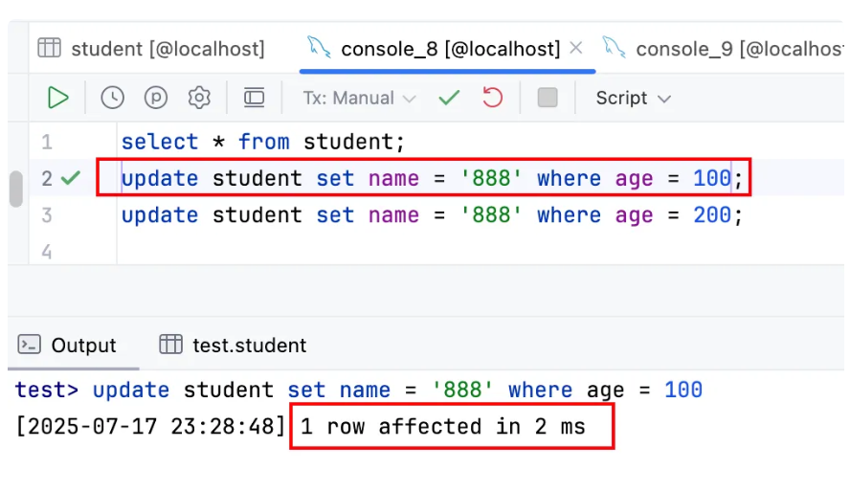Click the playground P circle icon
This screenshot has width=850, height=492.
pyautogui.click(x=156, y=98)
